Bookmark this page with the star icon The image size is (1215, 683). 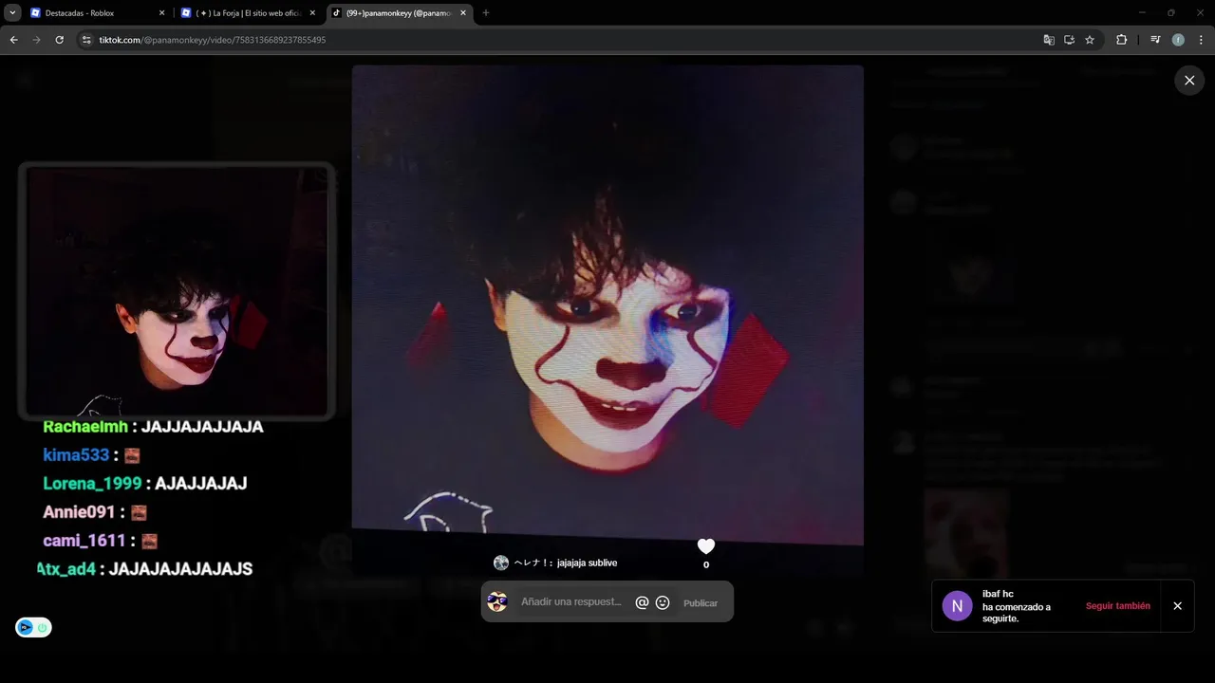[x=1090, y=40]
